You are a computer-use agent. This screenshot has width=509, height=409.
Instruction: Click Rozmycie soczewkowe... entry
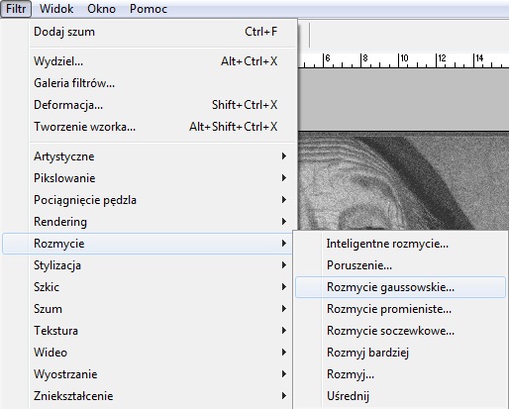[400, 331]
